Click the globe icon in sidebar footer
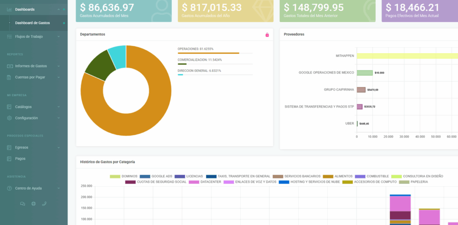 (34, 204)
